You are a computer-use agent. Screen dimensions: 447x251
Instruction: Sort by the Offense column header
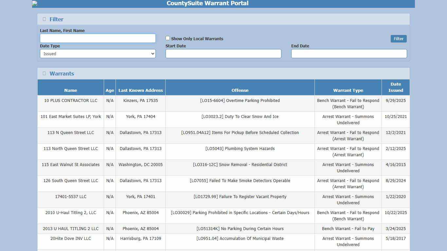click(x=240, y=90)
